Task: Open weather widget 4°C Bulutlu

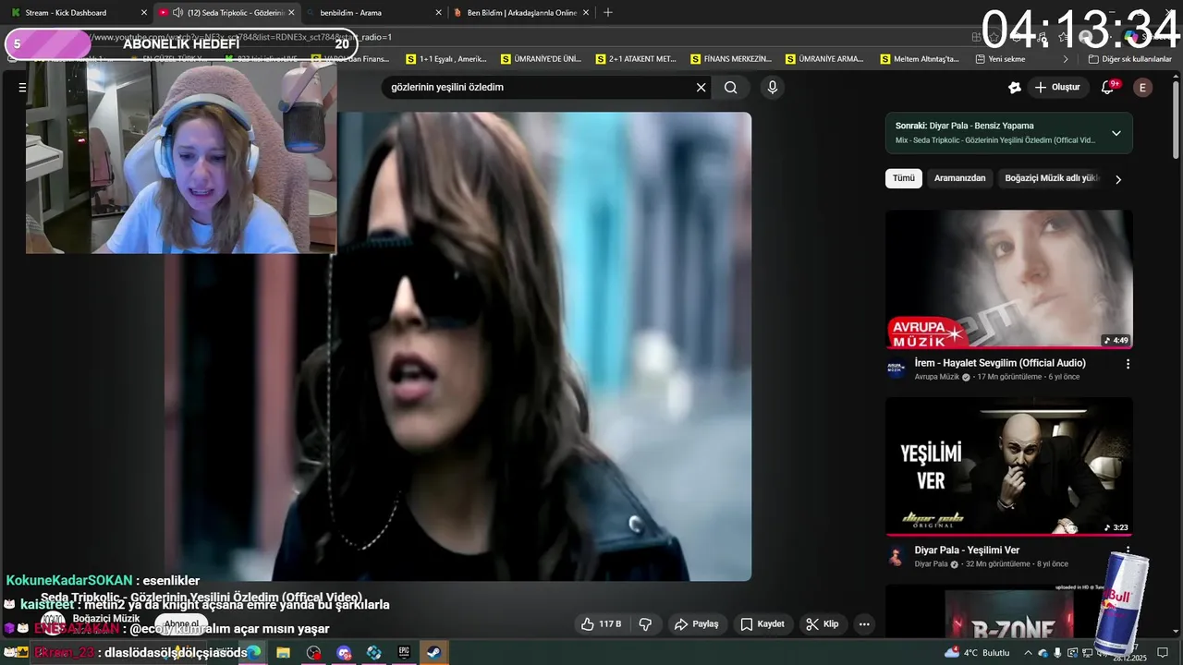Action: pos(978,652)
